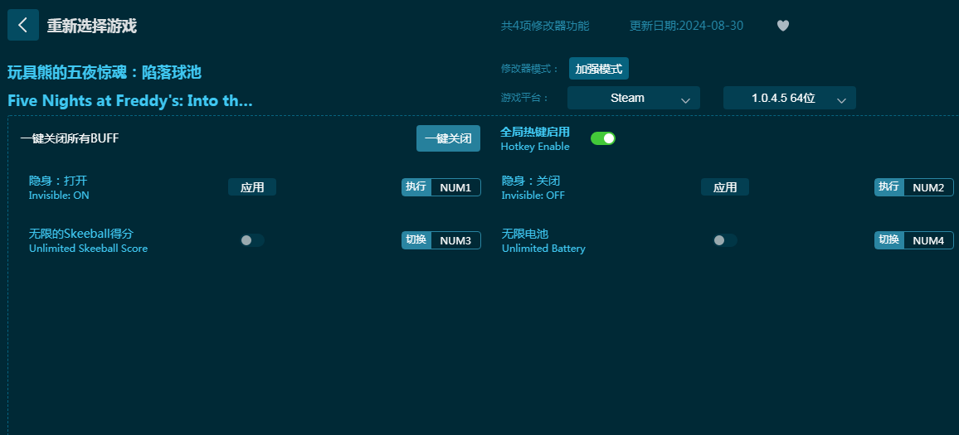Click the Five Nights at Freddy's title

tap(130, 101)
